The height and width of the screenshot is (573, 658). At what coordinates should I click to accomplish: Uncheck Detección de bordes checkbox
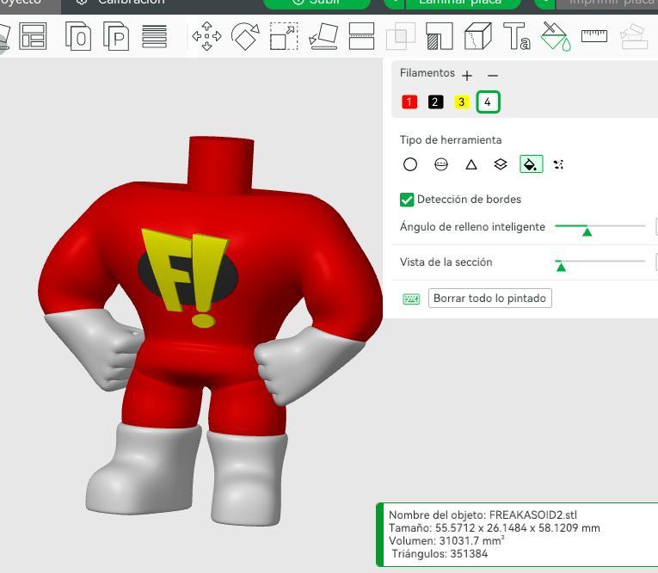pos(407,200)
